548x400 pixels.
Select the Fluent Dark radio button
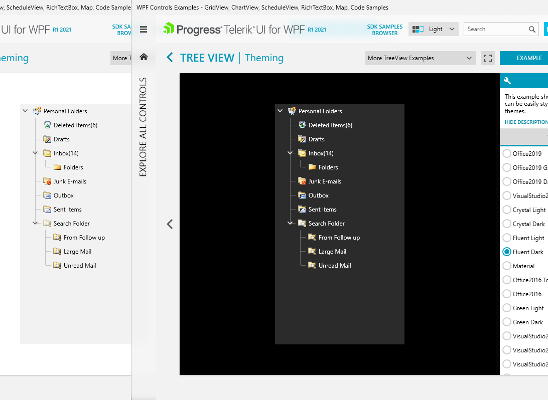507,252
